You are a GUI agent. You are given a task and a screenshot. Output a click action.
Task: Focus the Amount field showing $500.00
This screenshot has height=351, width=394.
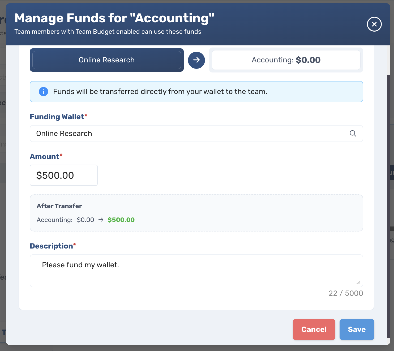click(64, 175)
